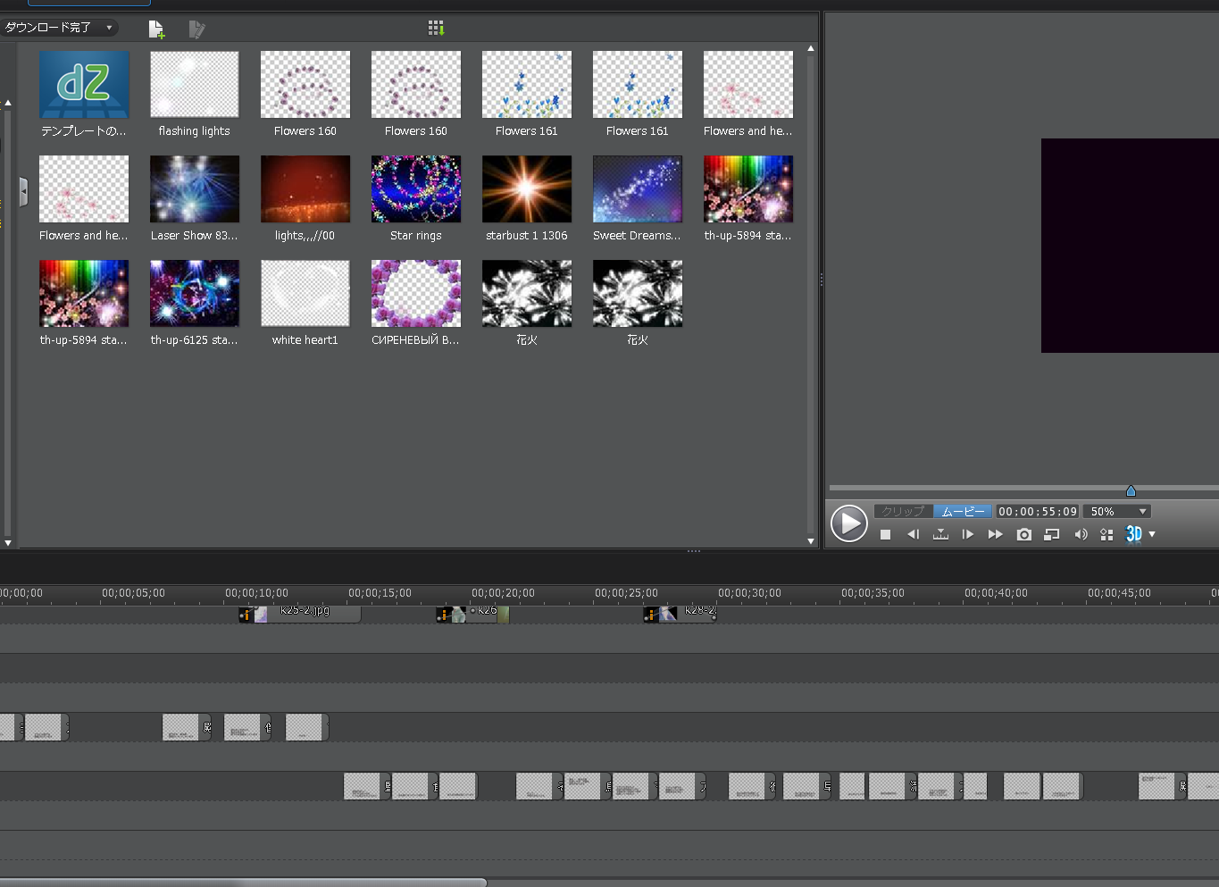
Task: Stop playback with the square stop icon
Action: tap(885, 534)
